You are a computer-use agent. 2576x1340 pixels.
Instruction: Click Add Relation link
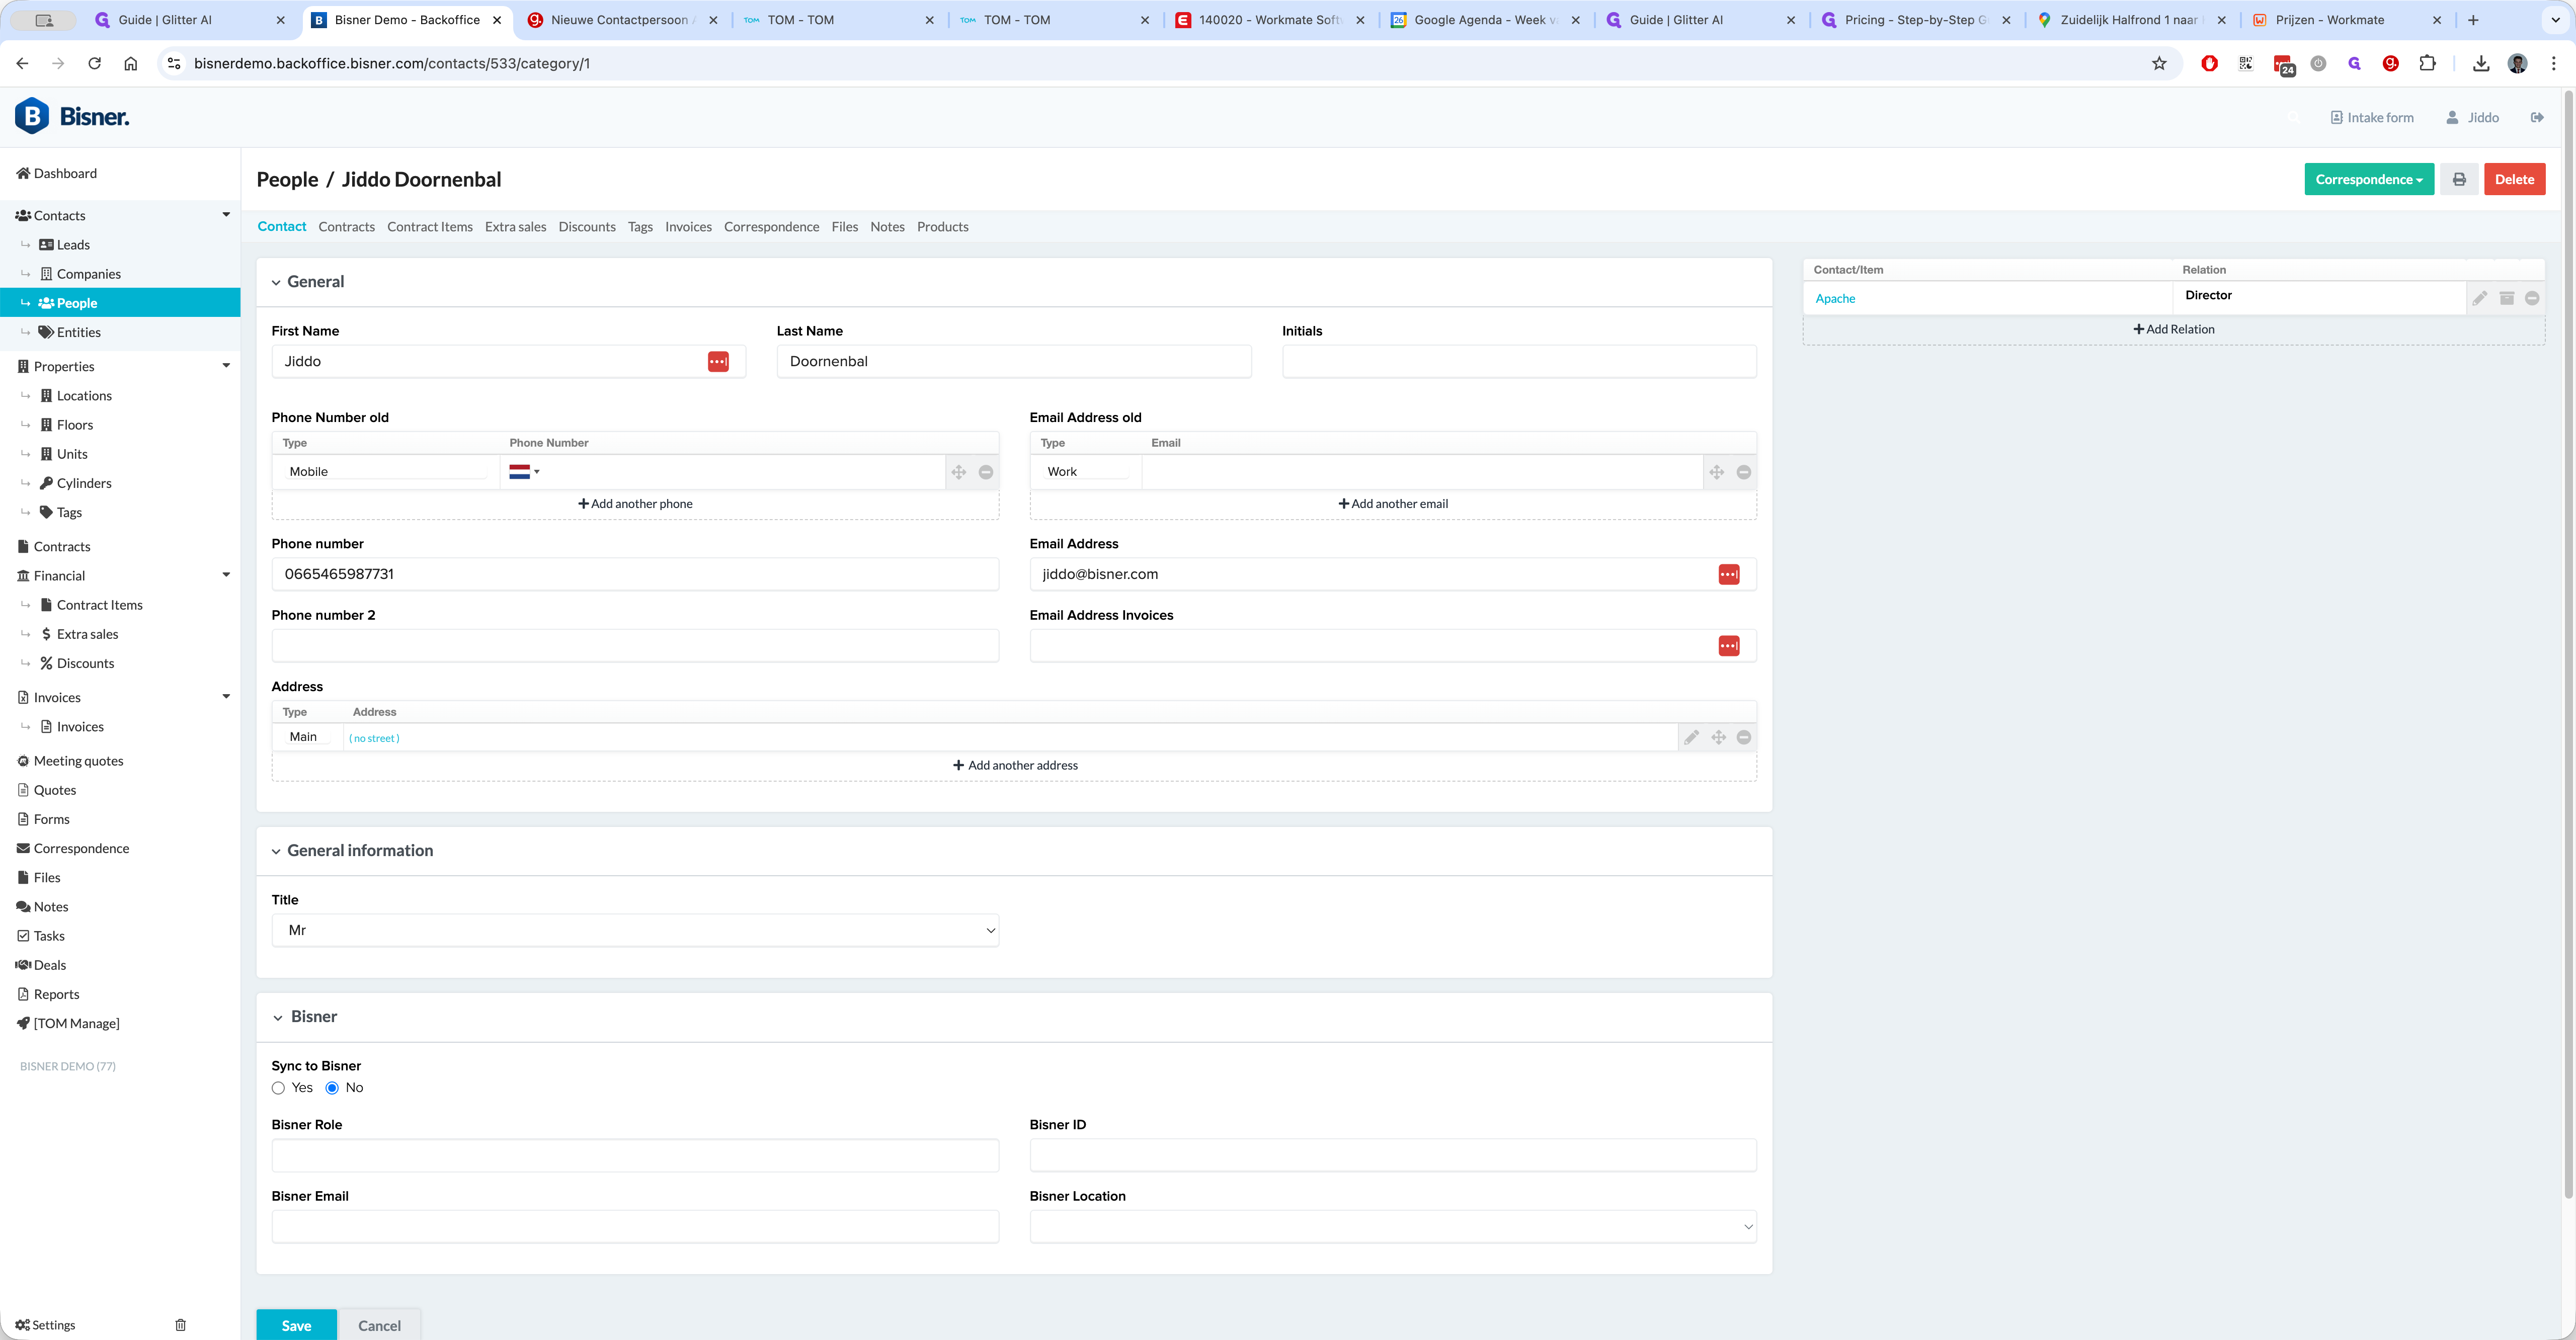point(2173,329)
